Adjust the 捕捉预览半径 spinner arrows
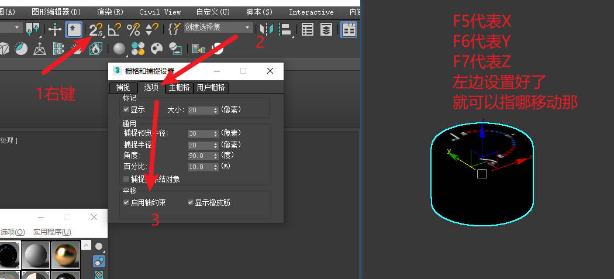The height and width of the screenshot is (279, 614). coord(215,133)
